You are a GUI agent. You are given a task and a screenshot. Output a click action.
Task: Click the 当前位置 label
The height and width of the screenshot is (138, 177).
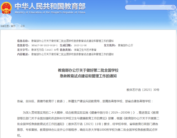point(5,26)
